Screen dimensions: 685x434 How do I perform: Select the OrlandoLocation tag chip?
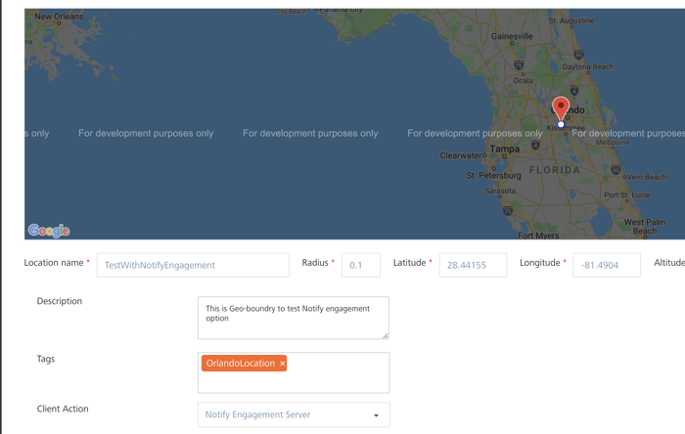[240, 364]
